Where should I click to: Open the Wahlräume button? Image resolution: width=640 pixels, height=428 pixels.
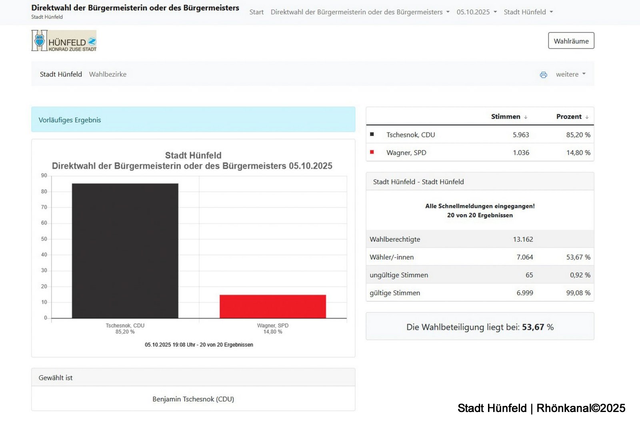click(x=571, y=41)
